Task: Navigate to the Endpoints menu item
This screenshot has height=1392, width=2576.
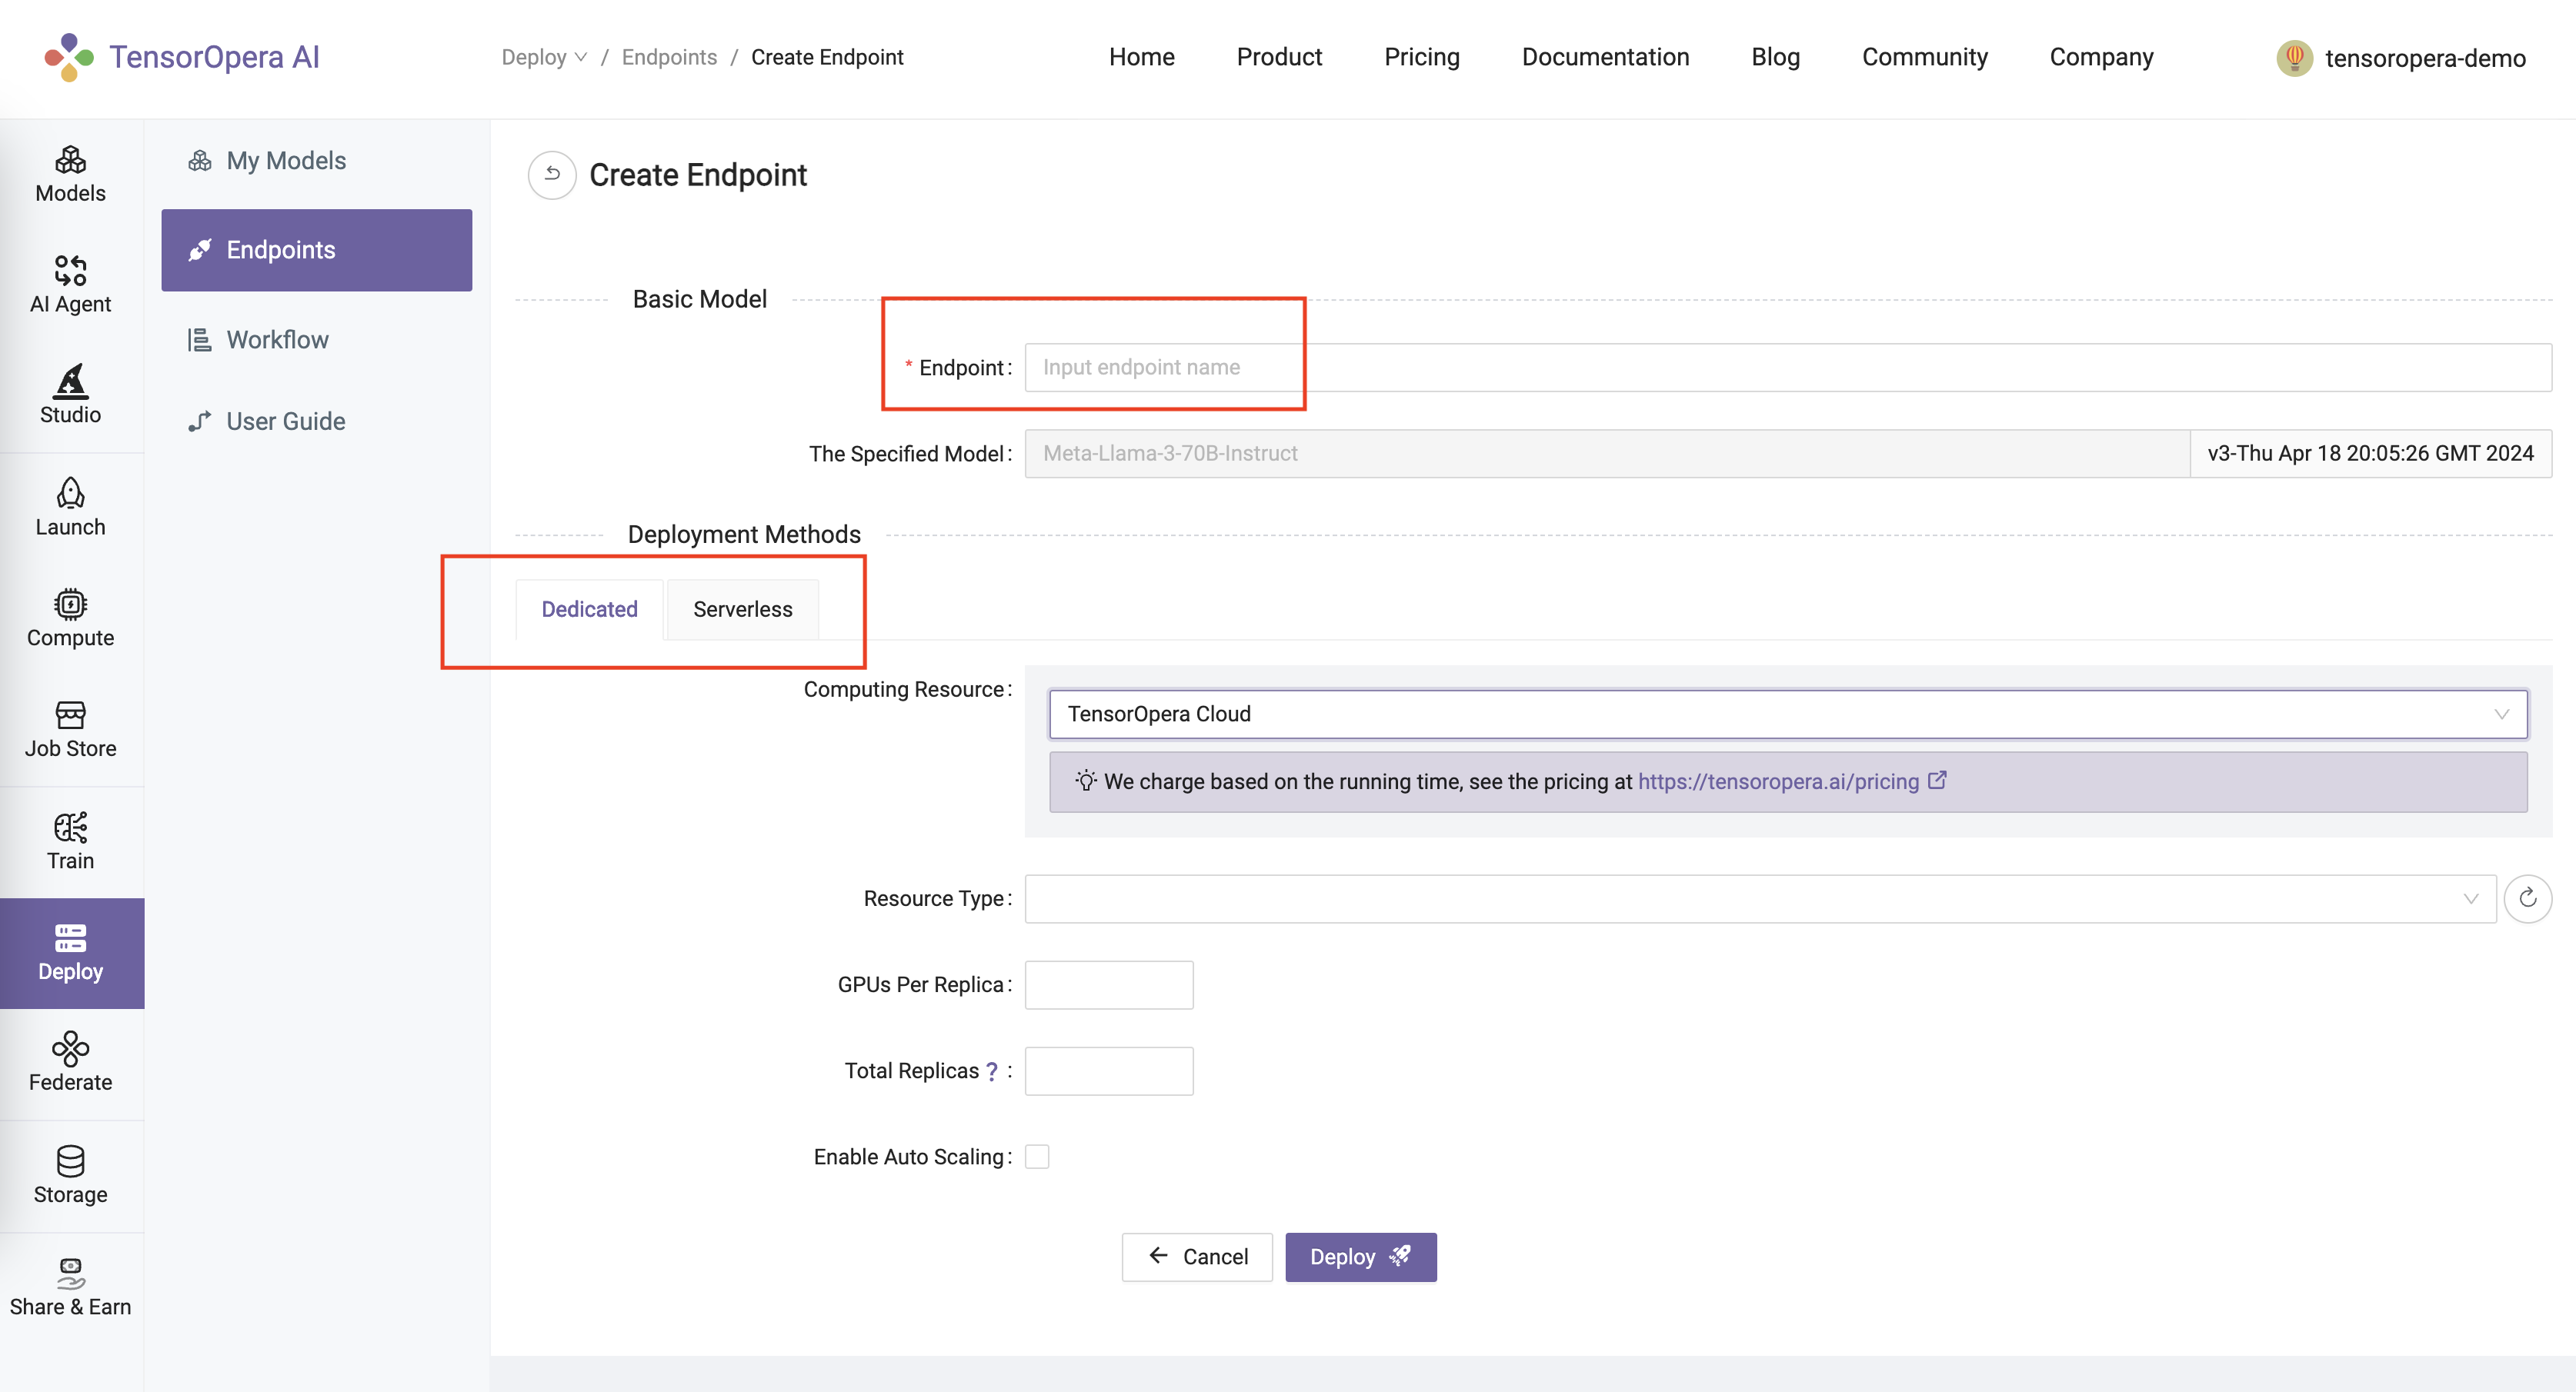Action: [x=315, y=250]
